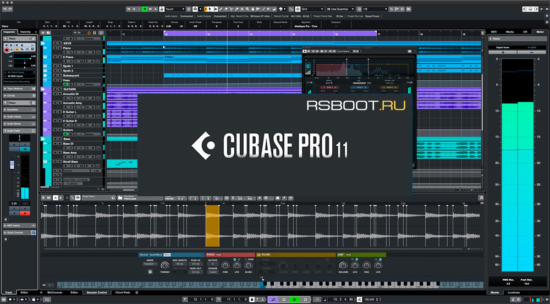The image size is (550, 304).
Task: Open the Chord Pads lower zone tab
Action: (x=123, y=292)
